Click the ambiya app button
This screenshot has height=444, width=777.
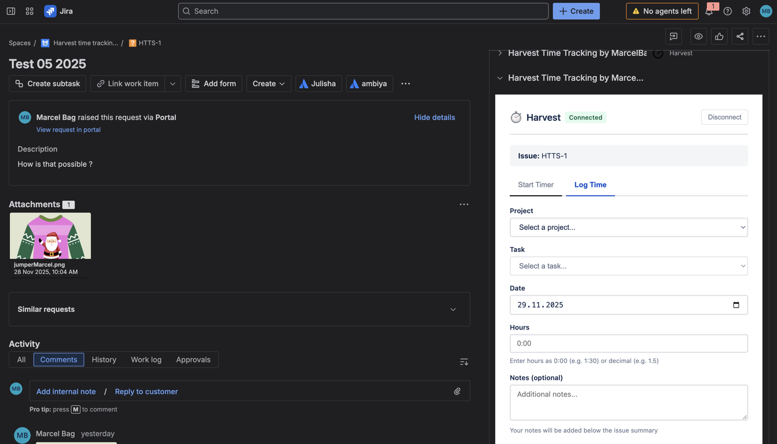point(369,84)
